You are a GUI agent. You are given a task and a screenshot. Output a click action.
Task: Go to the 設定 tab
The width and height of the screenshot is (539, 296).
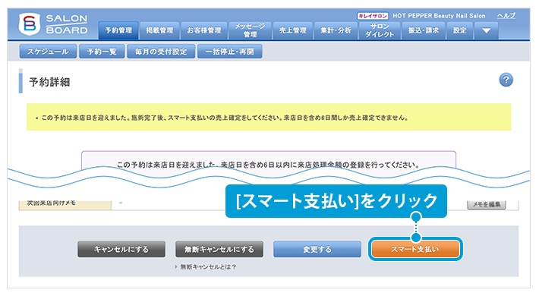point(459,30)
